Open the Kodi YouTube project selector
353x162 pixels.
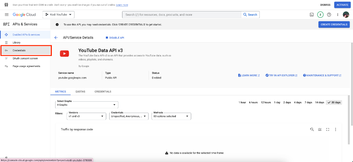coord(58,15)
